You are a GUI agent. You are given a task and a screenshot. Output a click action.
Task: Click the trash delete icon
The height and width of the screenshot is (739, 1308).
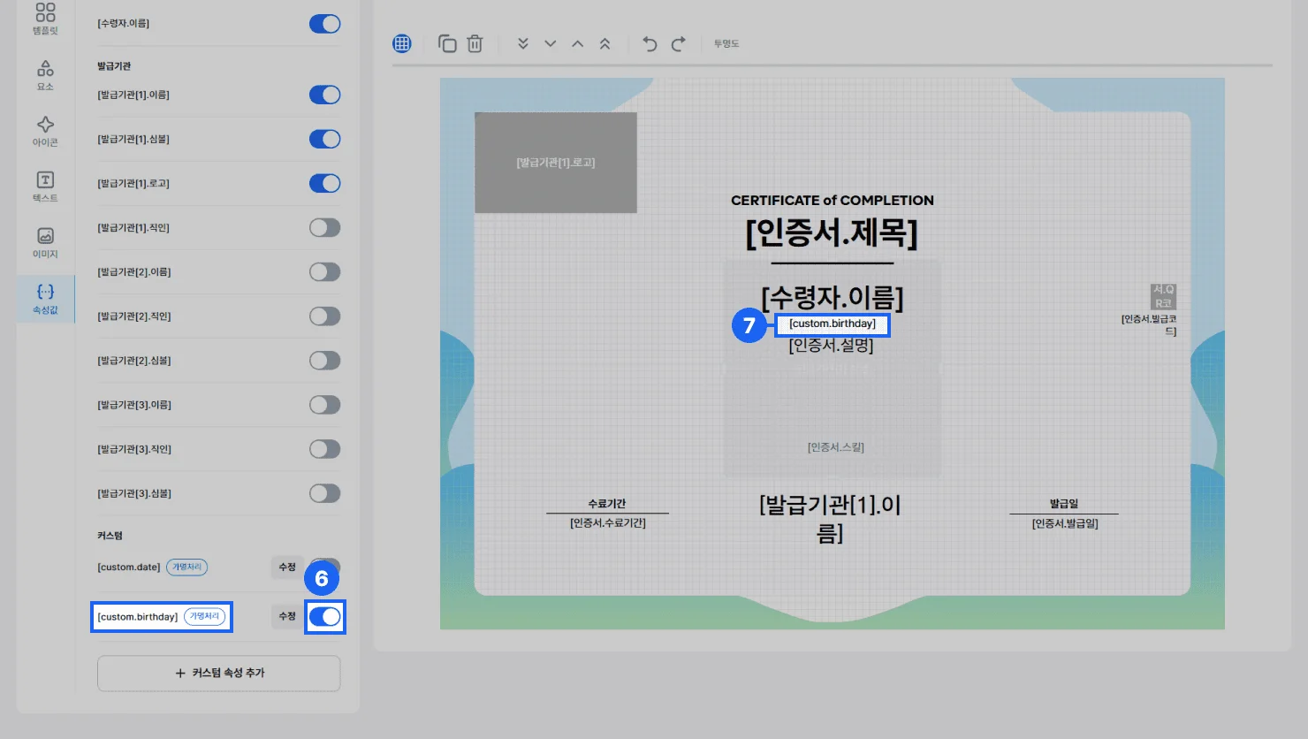475,43
